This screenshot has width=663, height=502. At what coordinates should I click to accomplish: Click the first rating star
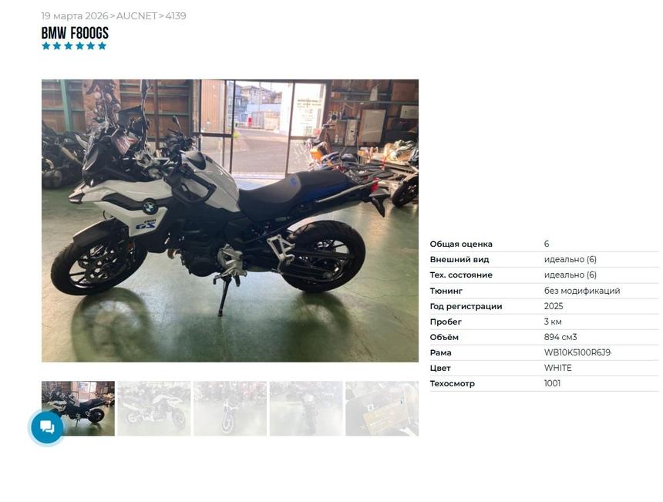click(x=46, y=45)
